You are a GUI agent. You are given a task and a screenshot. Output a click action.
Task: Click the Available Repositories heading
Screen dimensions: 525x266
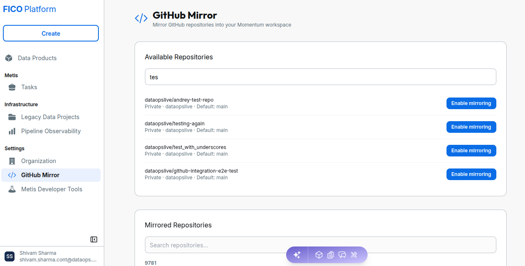[x=179, y=57]
